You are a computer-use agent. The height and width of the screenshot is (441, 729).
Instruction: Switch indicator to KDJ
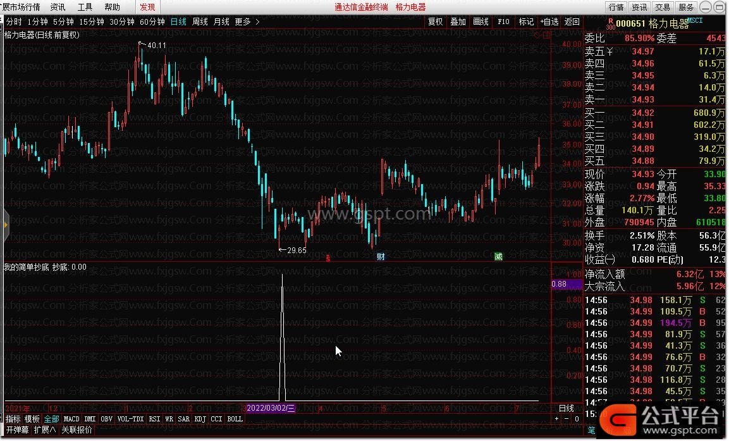pos(200,419)
